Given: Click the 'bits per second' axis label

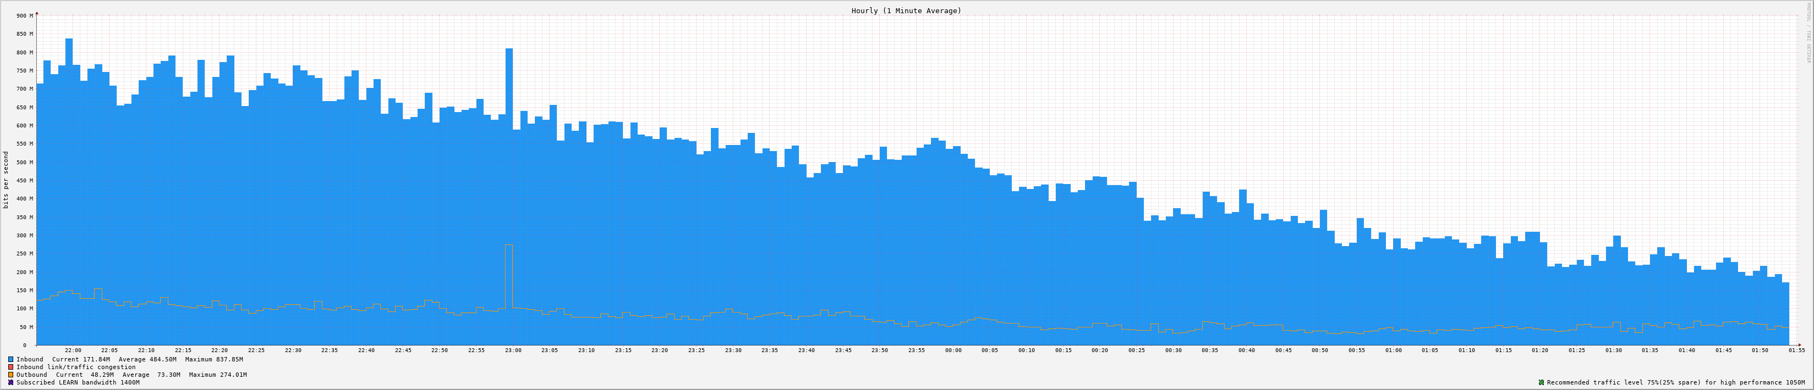Looking at the screenshot, I should [7, 180].
